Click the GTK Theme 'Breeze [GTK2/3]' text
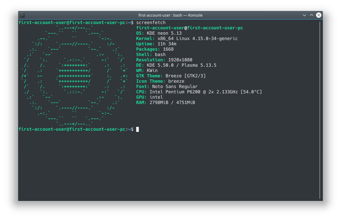The image size is (341, 219). [x=186, y=76]
